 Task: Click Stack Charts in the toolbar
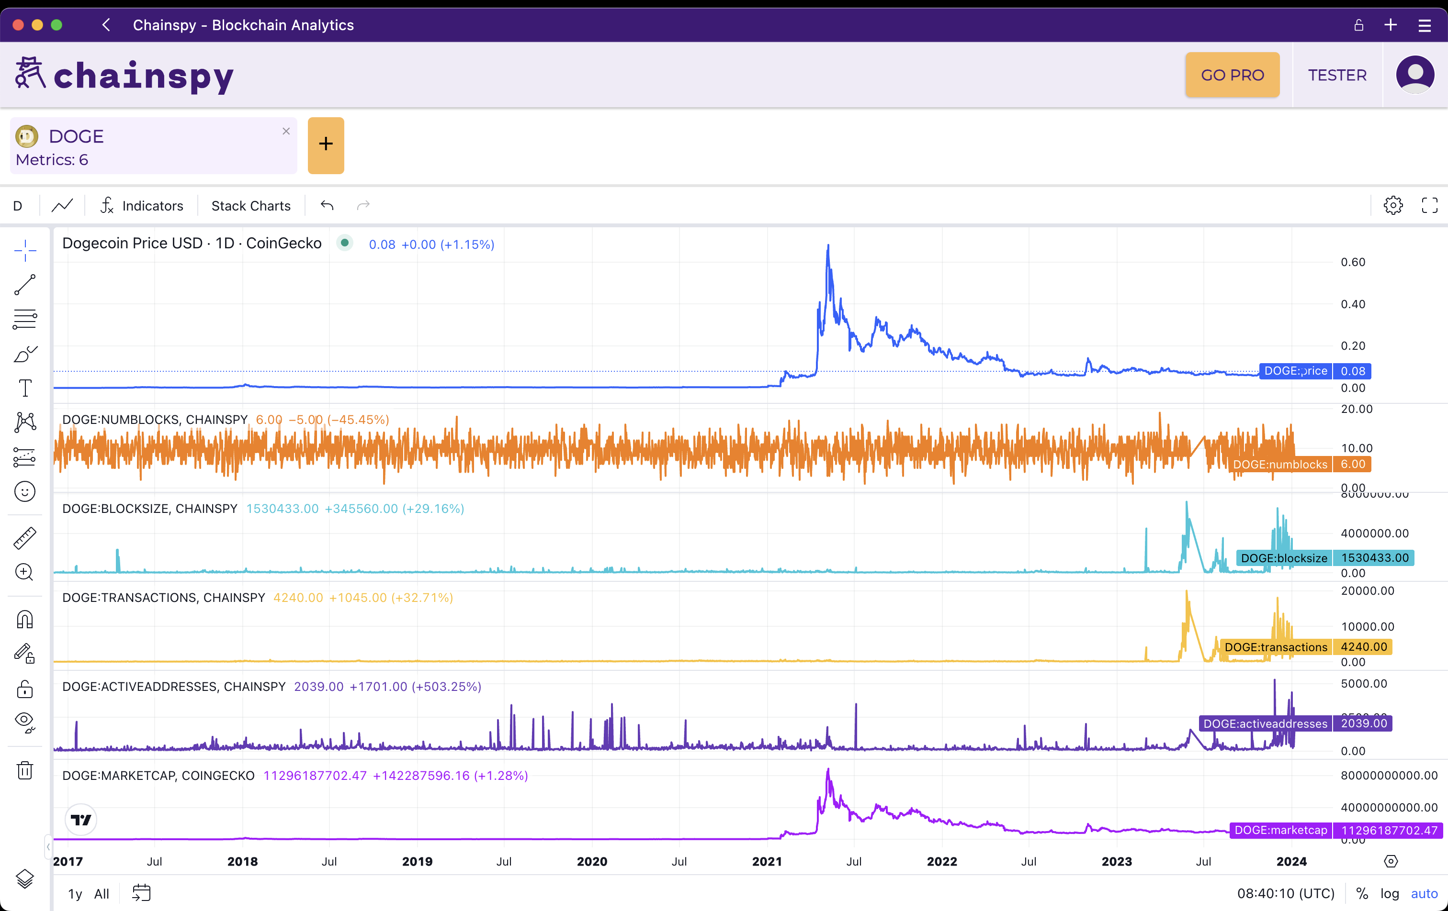pos(251,206)
